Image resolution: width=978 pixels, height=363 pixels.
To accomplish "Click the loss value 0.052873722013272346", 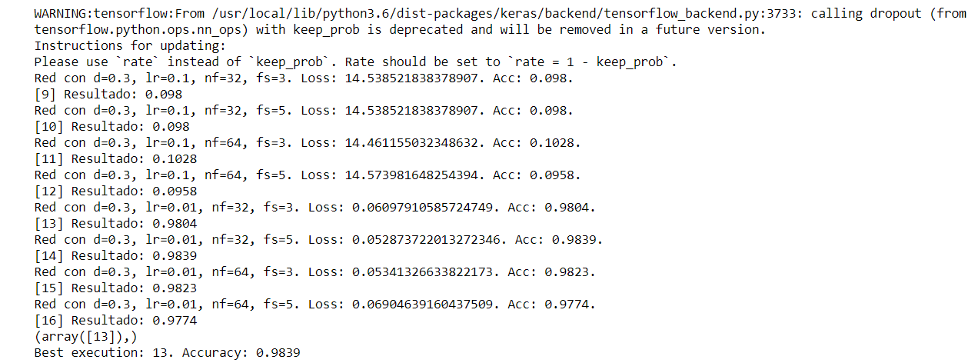I will click(x=430, y=239).
